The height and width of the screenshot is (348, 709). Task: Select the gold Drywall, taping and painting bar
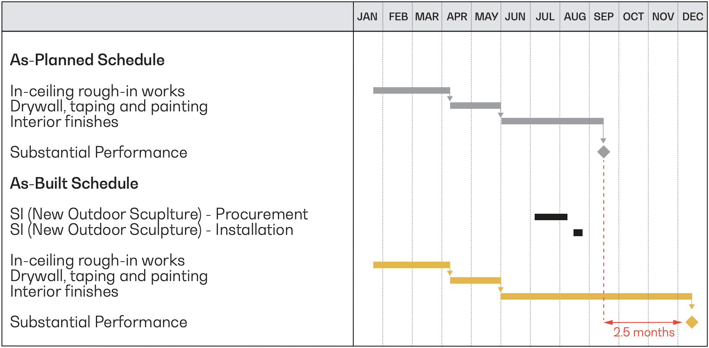coord(475,280)
